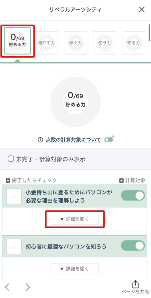The width and height of the screenshot is (151, 298).
Task: Toggle the small switch next to 点数の計算対象について
Action: 109,140
